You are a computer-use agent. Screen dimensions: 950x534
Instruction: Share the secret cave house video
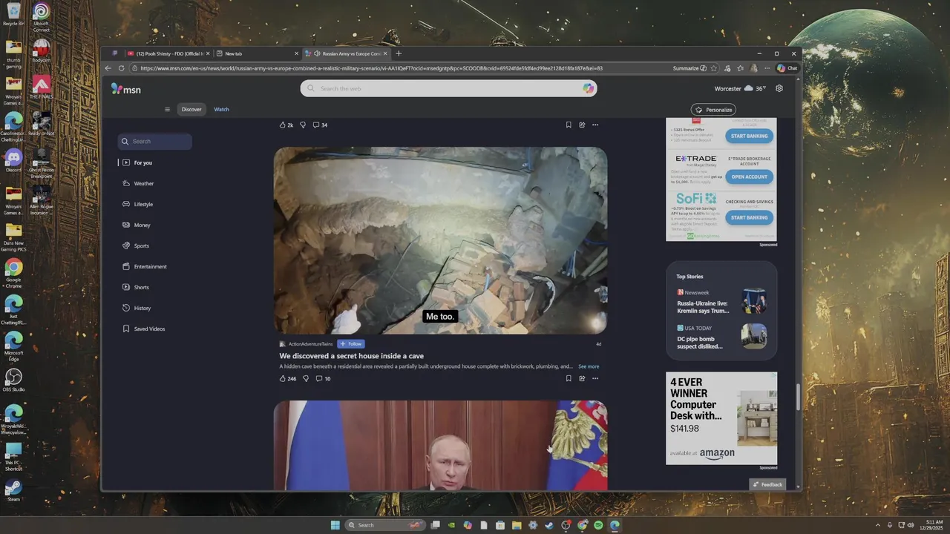click(x=582, y=378)
